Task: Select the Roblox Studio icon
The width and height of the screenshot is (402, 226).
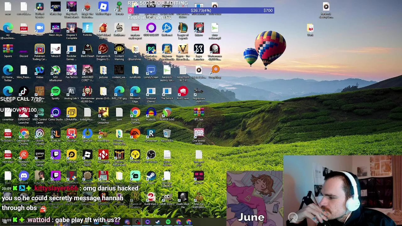Action: coord(87,157)
